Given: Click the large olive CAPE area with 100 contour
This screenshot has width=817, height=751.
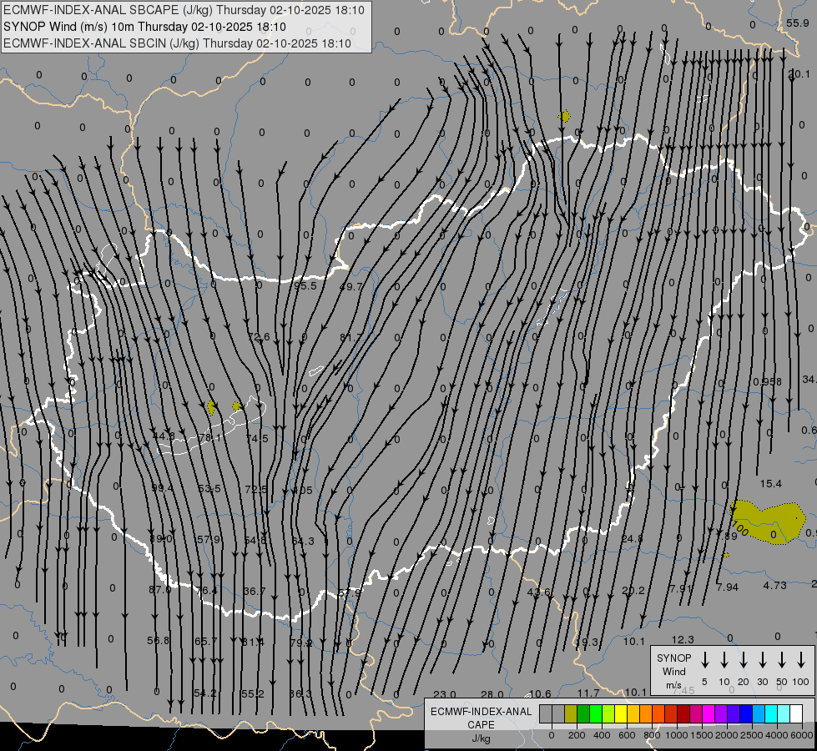Looking at the screenshot, I should coord(768,522).
